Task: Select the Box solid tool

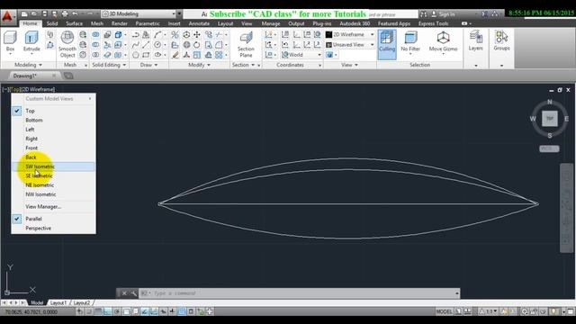Action: [10, 41]
